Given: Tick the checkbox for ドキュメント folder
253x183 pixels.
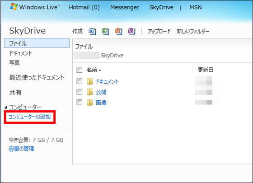Looking at the screenshot, I should pos(79,81).
